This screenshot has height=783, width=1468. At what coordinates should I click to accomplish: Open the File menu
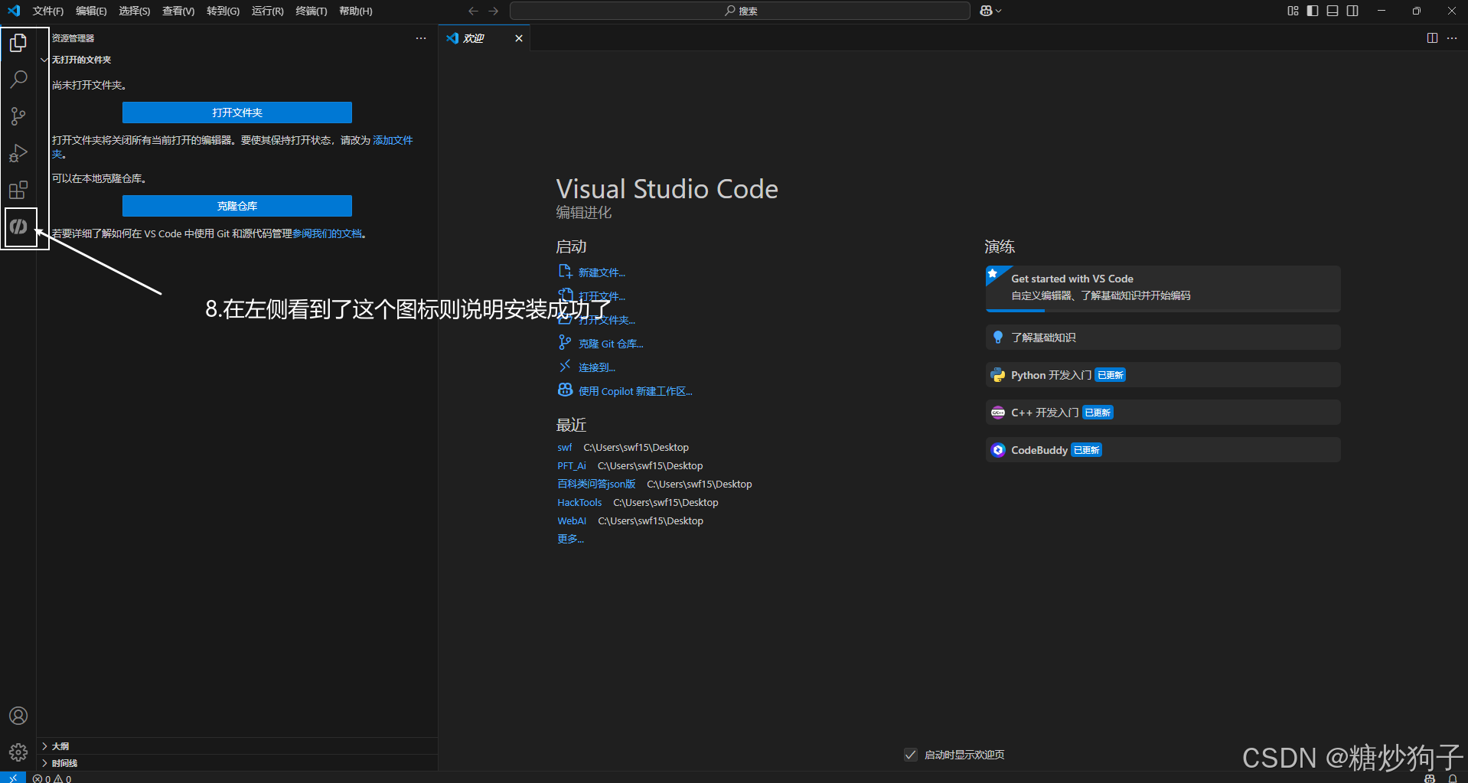tap(48, 11)
